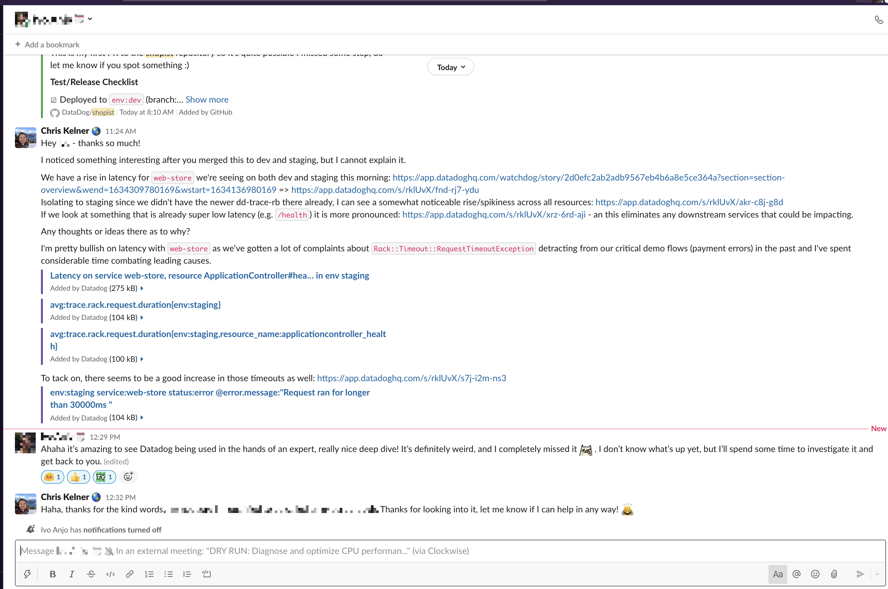This screenshot has width=888, height=589.
Task: Expand the 275 kB Datadog attachment
Action: (x=142, y=288)
